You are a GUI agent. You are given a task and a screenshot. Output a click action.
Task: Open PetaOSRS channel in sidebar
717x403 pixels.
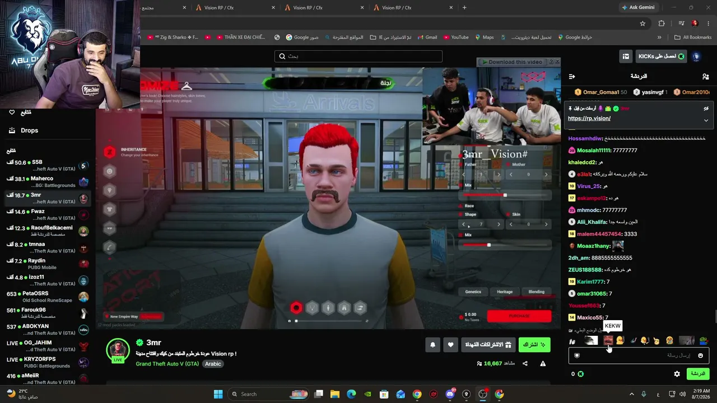(47, 297)
